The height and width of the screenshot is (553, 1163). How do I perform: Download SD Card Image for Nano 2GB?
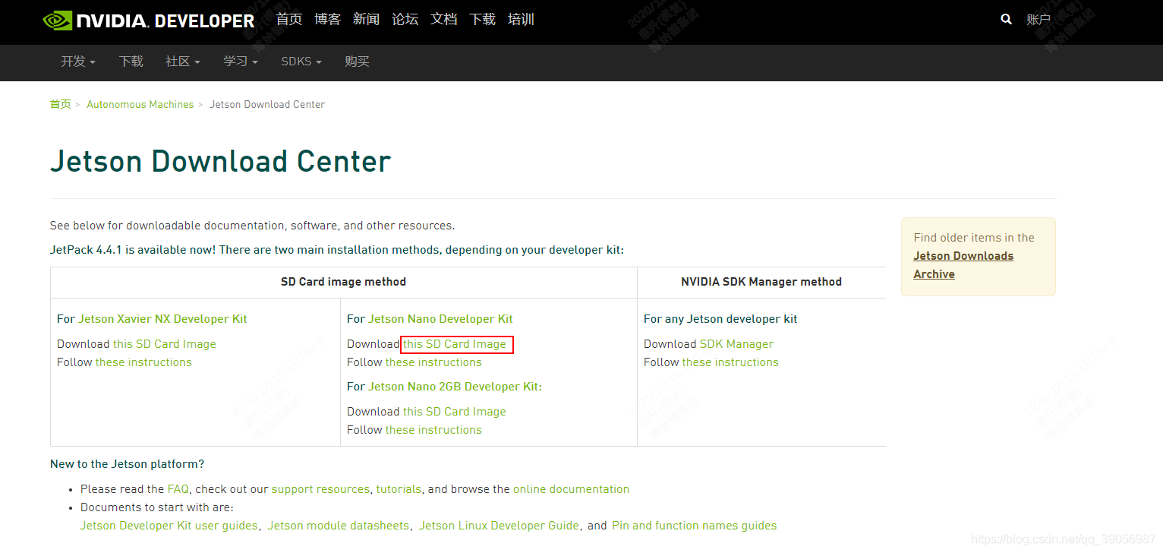pyautogui.click(x=455, y=412)
